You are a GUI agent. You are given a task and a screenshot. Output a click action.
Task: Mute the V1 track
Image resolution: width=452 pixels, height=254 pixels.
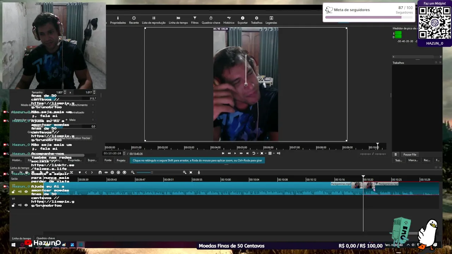[20, 205]
